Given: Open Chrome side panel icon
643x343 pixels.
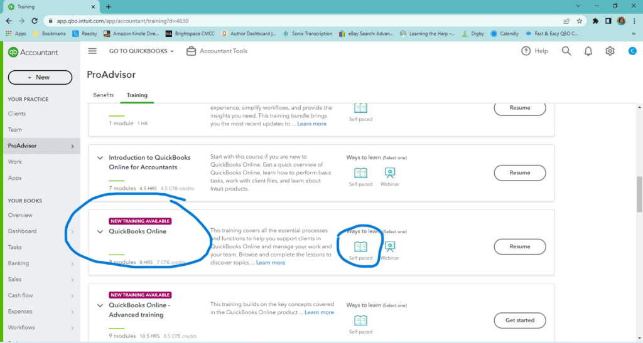Looking at the screenshot, I should point(608,21).
